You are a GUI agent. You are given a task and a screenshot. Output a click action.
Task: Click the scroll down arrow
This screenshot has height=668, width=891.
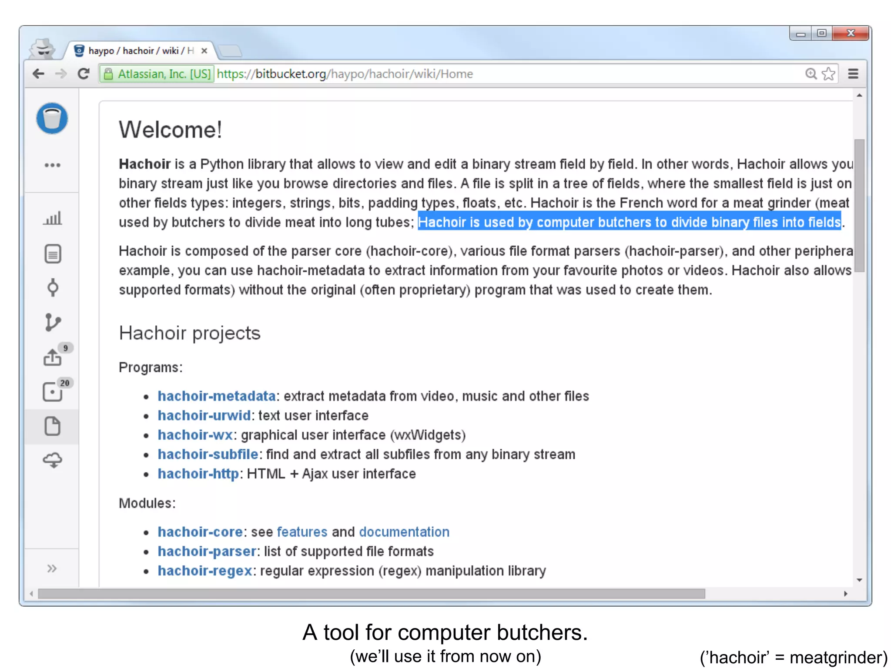[x=859, y=580]
